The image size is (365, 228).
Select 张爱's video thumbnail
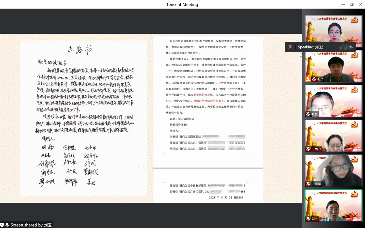pos(333,101)
